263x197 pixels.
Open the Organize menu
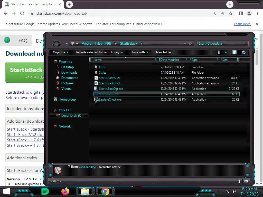click(x=61, y=52)
